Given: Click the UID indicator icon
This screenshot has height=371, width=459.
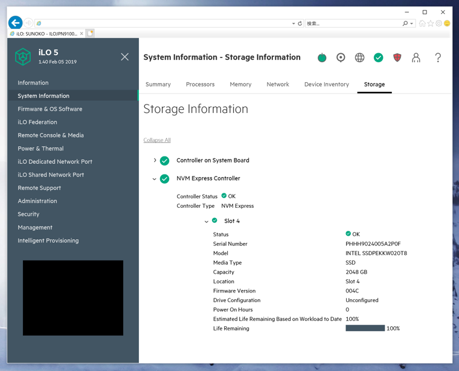Looking at the screenshot, I should tap(341, 57).
